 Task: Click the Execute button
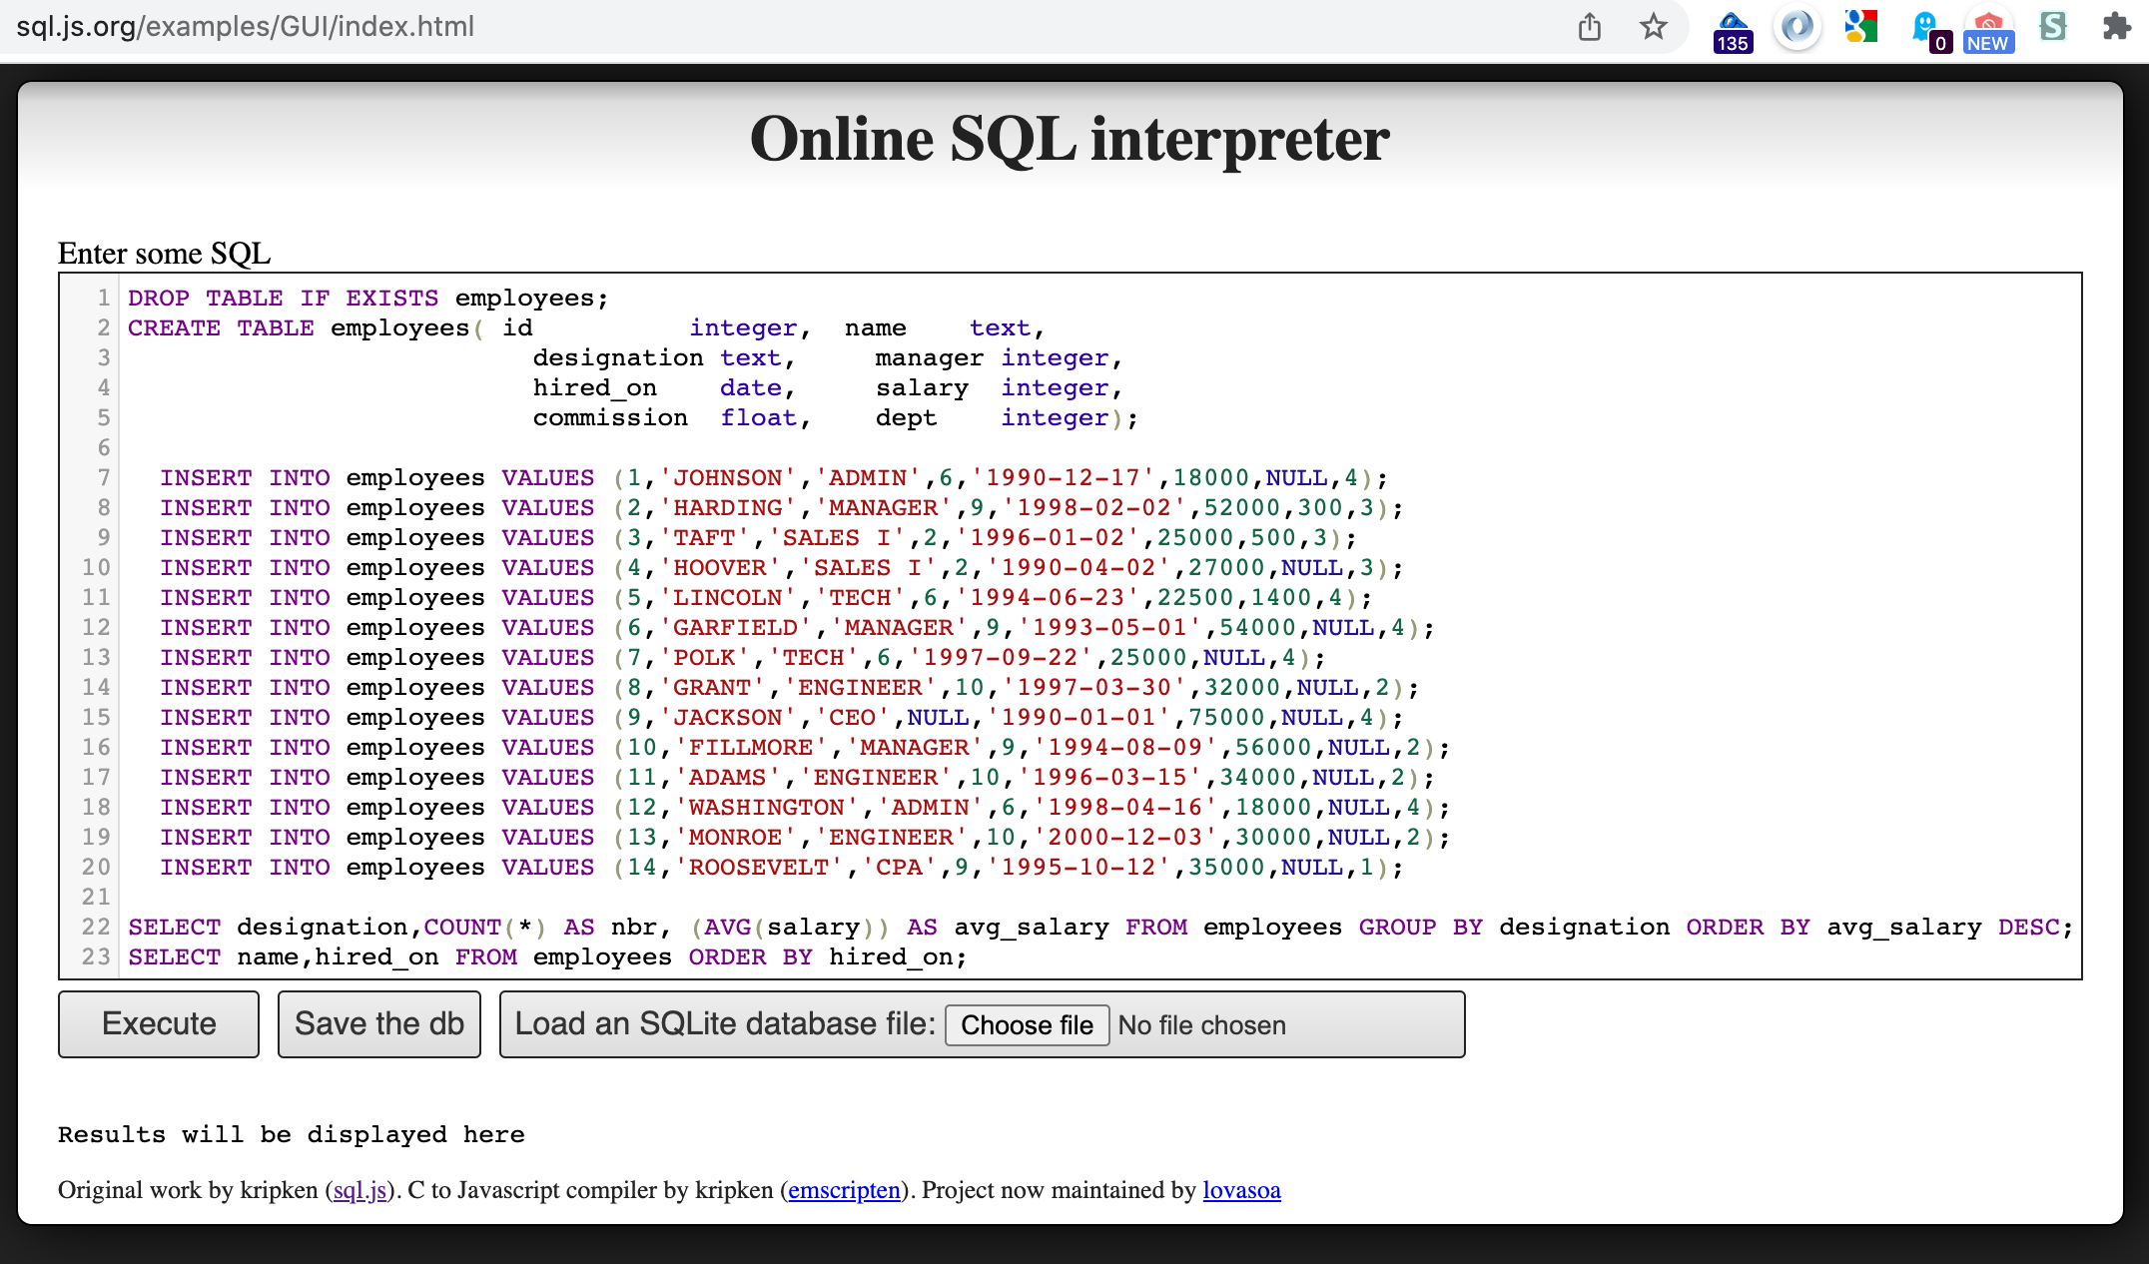coord(159,1024)
